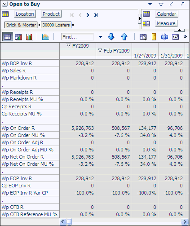This screenshot has height=226, width=190.
Task: Click the Find input field
Action: pyautogui.click(x=77, y=37)
